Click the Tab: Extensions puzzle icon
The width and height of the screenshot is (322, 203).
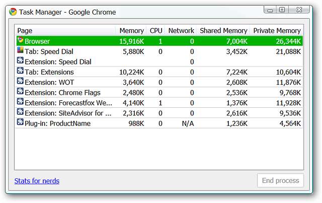(x=20, y=72)
